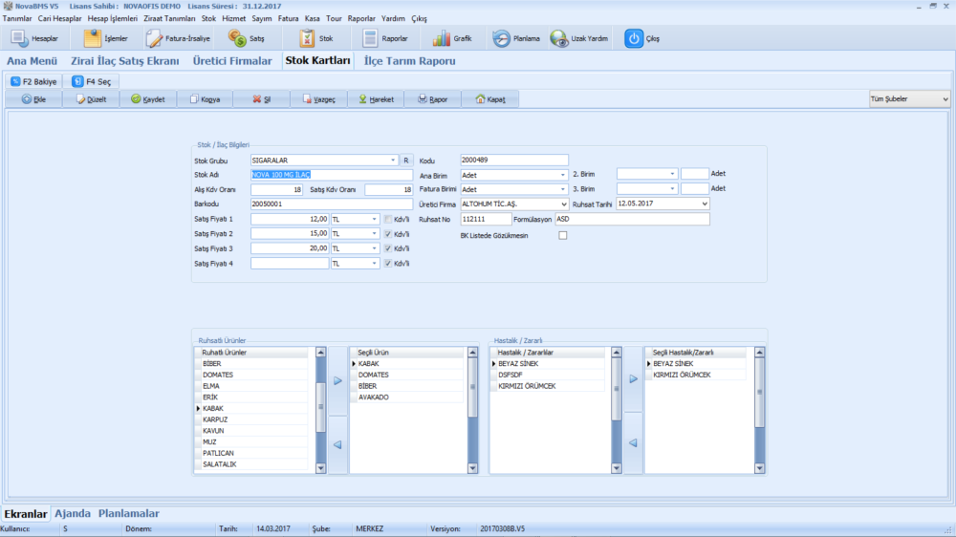Open currency dropdown for Satış Fiyatı 1
956x537 pixels.
(x=374, y=219)
